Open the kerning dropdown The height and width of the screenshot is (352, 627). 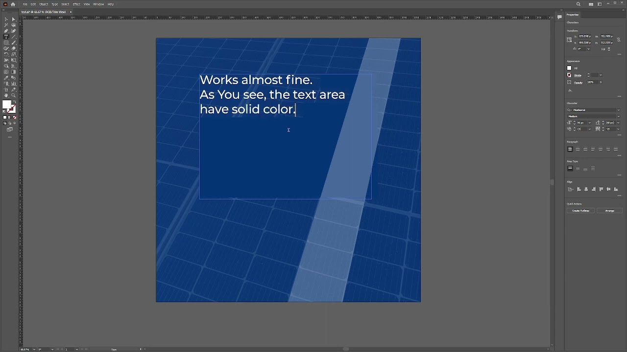pyautogui.click(x=590, y=129)
